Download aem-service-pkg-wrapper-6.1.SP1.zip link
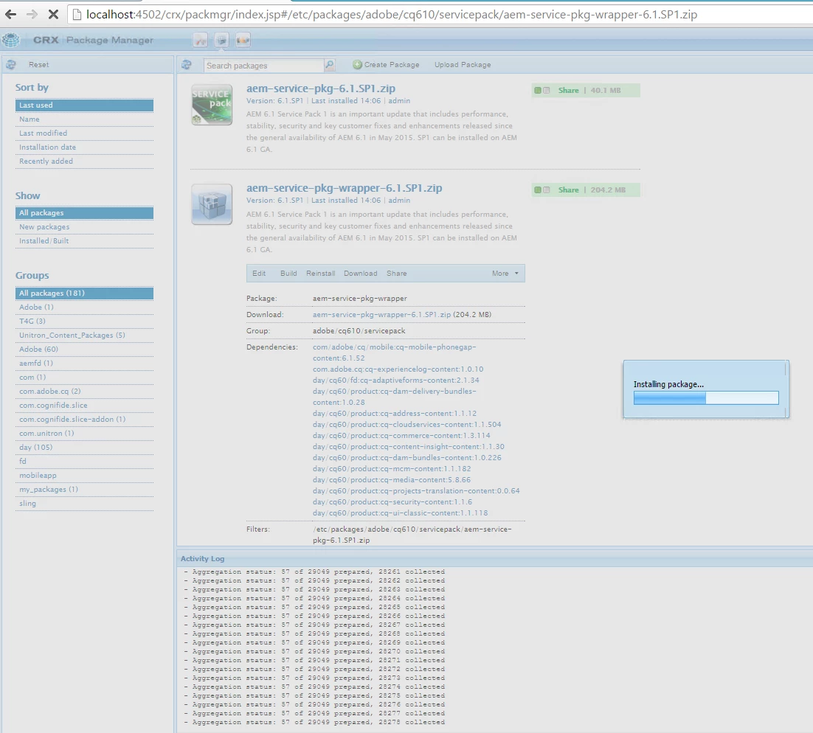 pyautogui.click(x=381, y=315)
